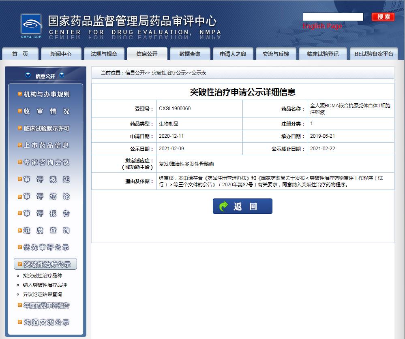Click the blue 返回 button
The width and height of the screenshot is (405, 339).
242,206
